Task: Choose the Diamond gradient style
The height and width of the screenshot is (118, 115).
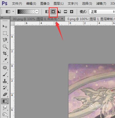Action: click(72, 12)
